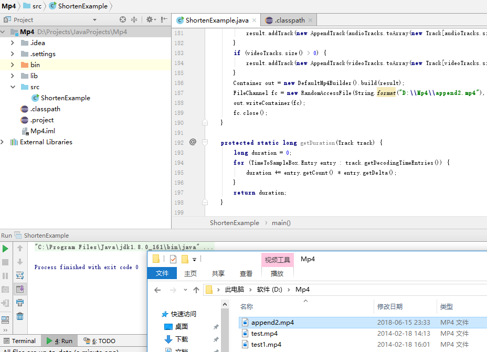Image resolution: width=487 pixels, height=352 pixels.
Task: Open recent locations dropdown in Explorer
Action: (x=185, y=290)
